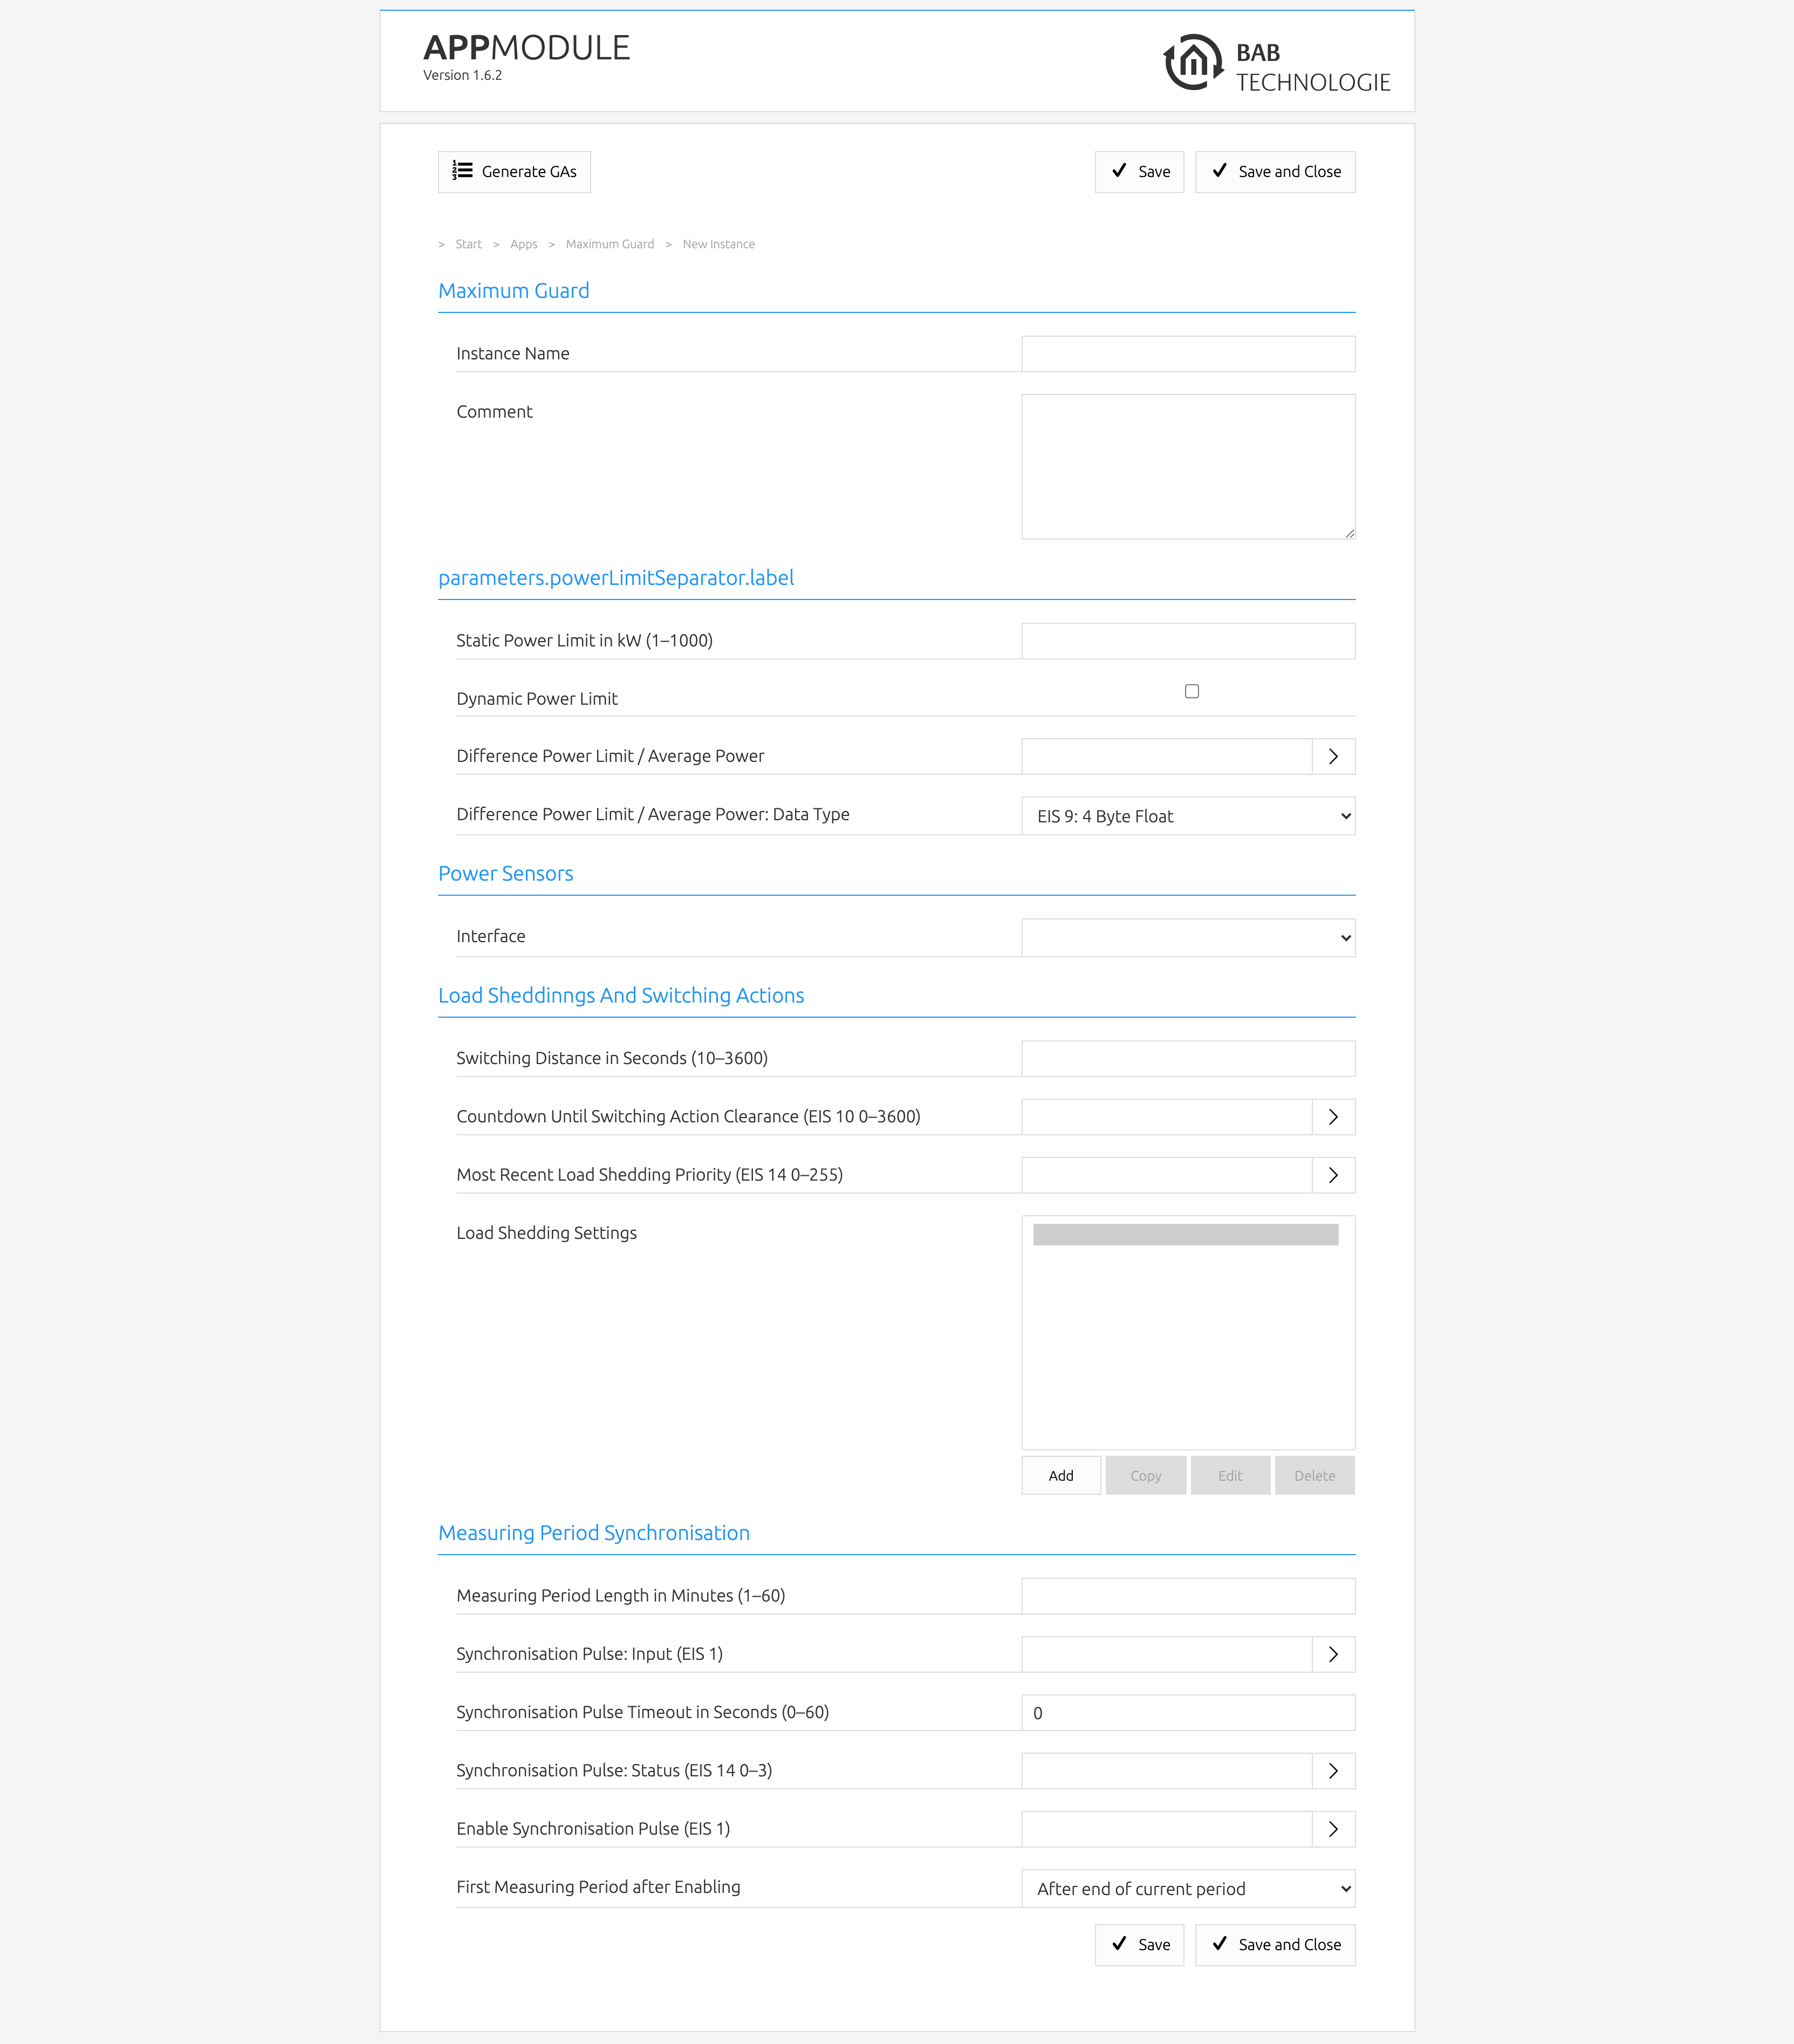Click into the Instance Name field

[1187, 354]
